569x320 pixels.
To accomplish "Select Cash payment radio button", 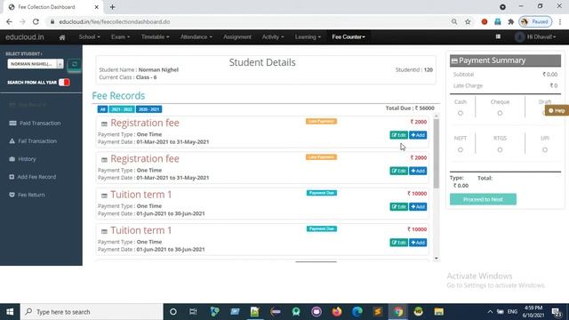I will (x=461, y=113).
